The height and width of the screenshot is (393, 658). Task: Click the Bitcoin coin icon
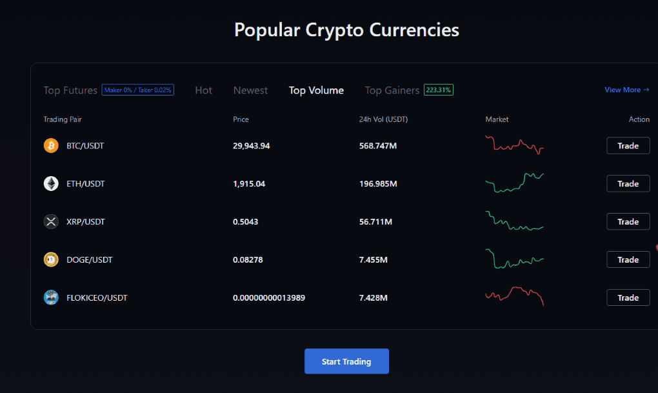click(x=51, y=146)
